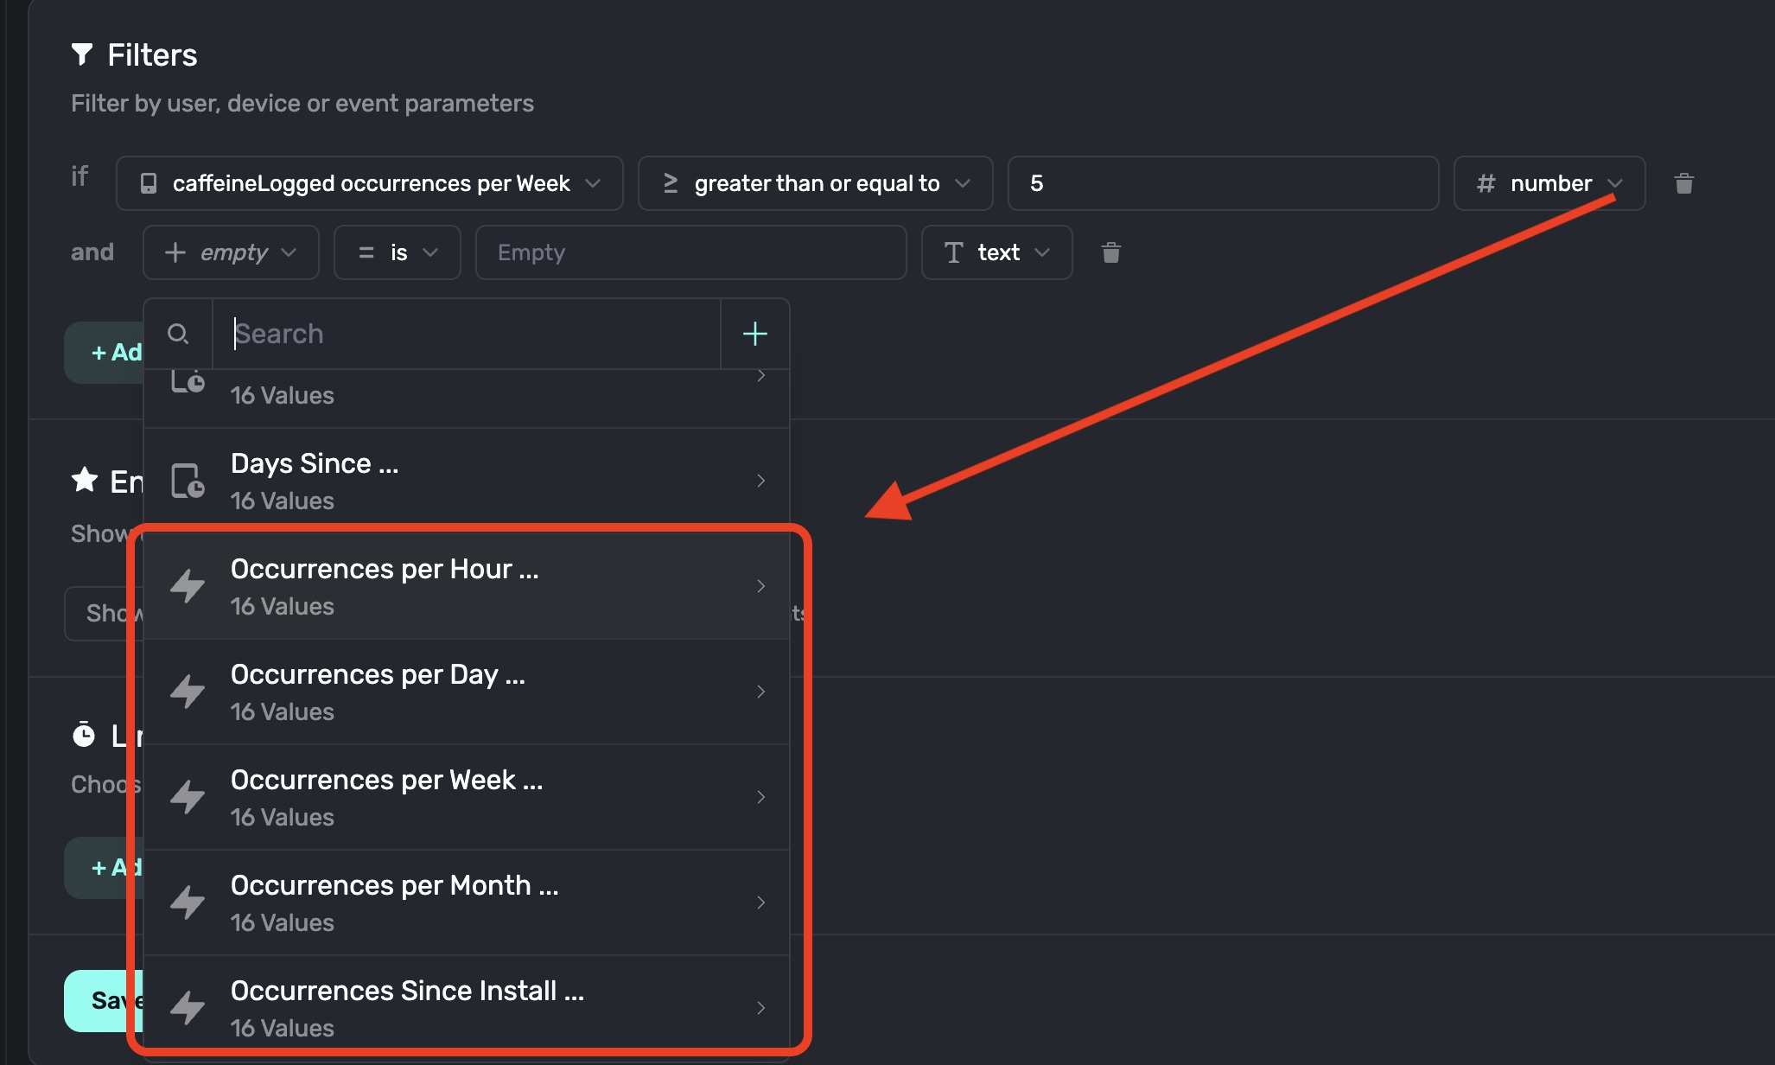
Task: Click the lightning icon for Occurrences per Hour
Action: (188, 586)
